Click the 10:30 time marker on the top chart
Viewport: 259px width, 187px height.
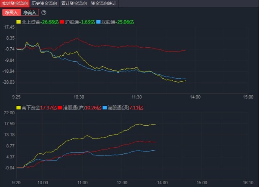(79, 97)
